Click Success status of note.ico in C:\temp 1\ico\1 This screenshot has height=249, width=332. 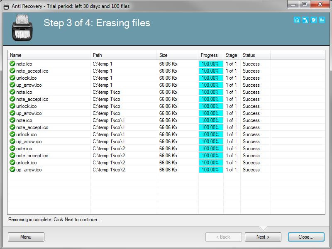251,120
